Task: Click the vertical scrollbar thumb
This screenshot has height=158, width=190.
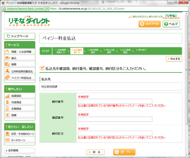Action: click(187, 70)
